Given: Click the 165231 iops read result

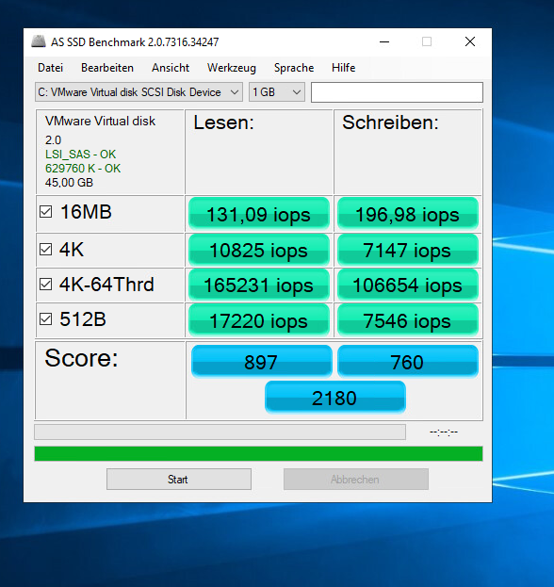Looking at the screenshot, I should [x=259, y=285].
